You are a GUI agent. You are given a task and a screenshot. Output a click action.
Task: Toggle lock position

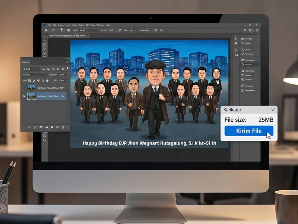(x=38, y=81)
